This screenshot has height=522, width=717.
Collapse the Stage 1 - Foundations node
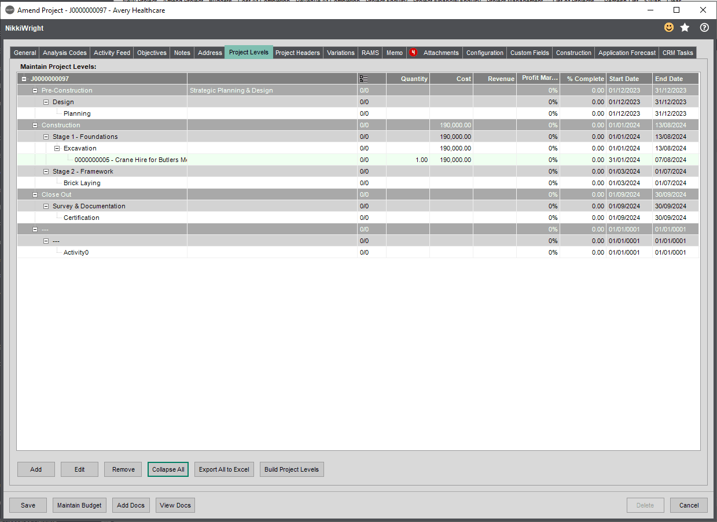click(46, 137)
